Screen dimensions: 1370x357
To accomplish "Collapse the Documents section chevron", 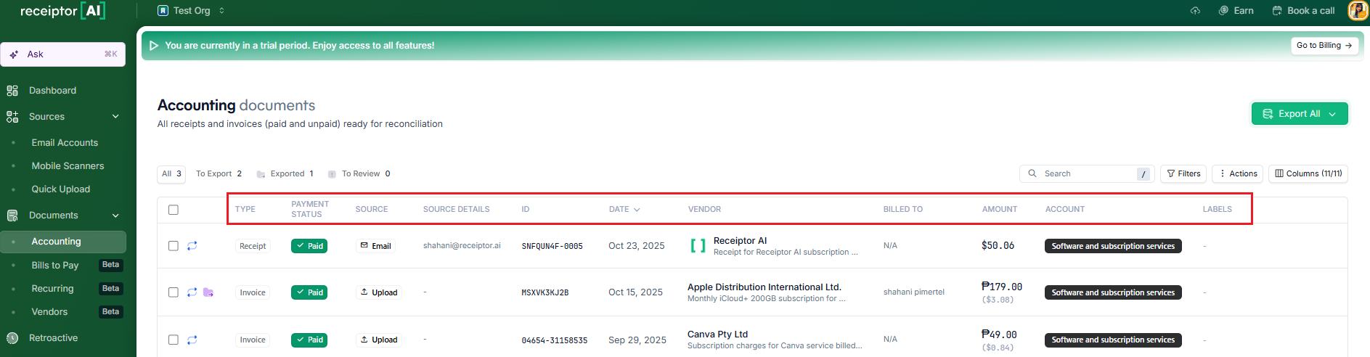I will coord(115,216).
